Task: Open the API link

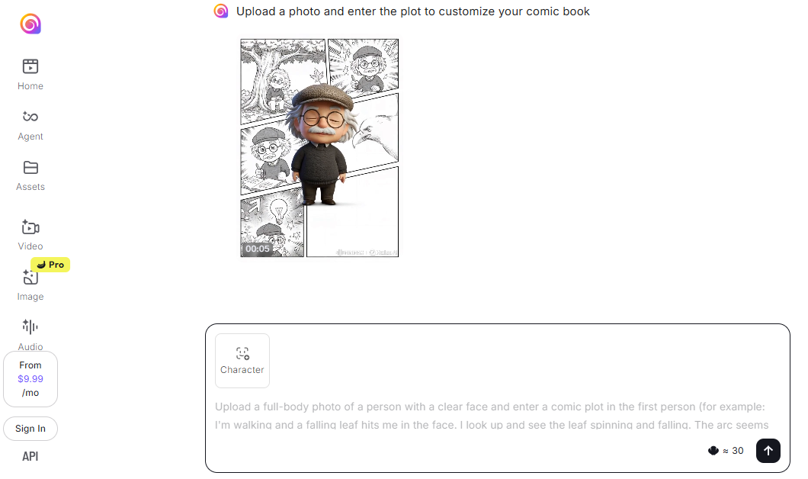Action: coord(30,456)
